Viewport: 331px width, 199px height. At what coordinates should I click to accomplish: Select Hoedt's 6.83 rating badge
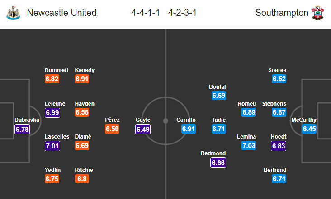pos(279,146)
